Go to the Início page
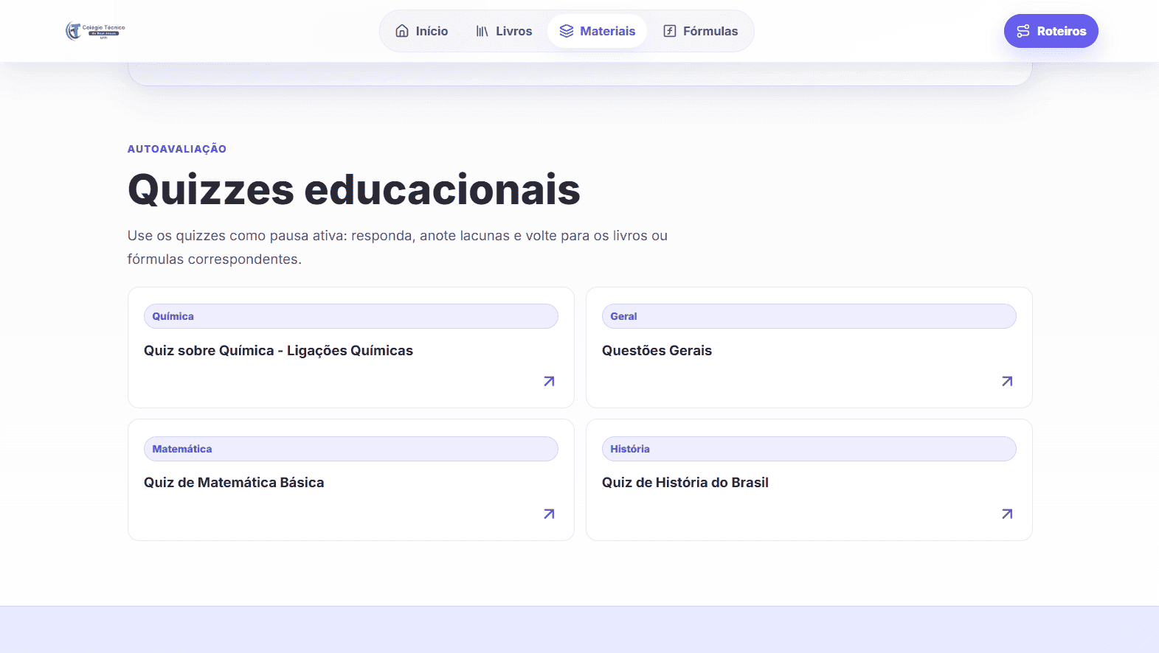Screen dimensions: 1159x653 coord(422,31)
